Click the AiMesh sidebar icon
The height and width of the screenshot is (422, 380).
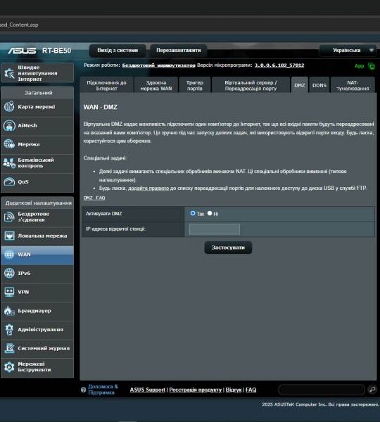[x=9, y=125]
